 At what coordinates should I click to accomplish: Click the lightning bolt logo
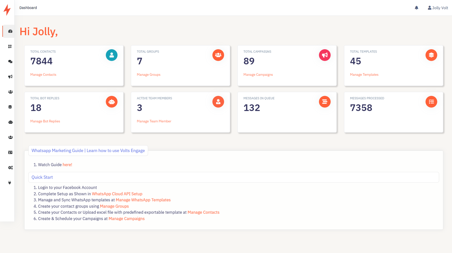pos(7,10)
